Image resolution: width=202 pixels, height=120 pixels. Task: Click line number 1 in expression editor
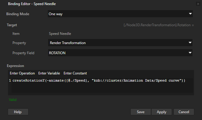coord(10,81)
